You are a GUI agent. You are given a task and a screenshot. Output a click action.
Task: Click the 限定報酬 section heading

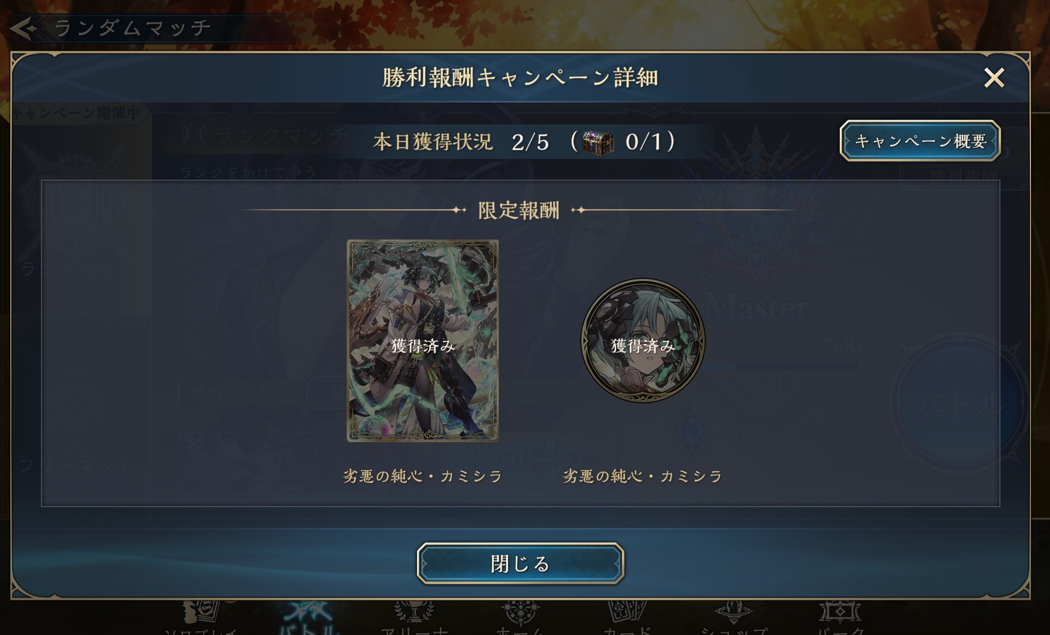[x=518, y=210]
